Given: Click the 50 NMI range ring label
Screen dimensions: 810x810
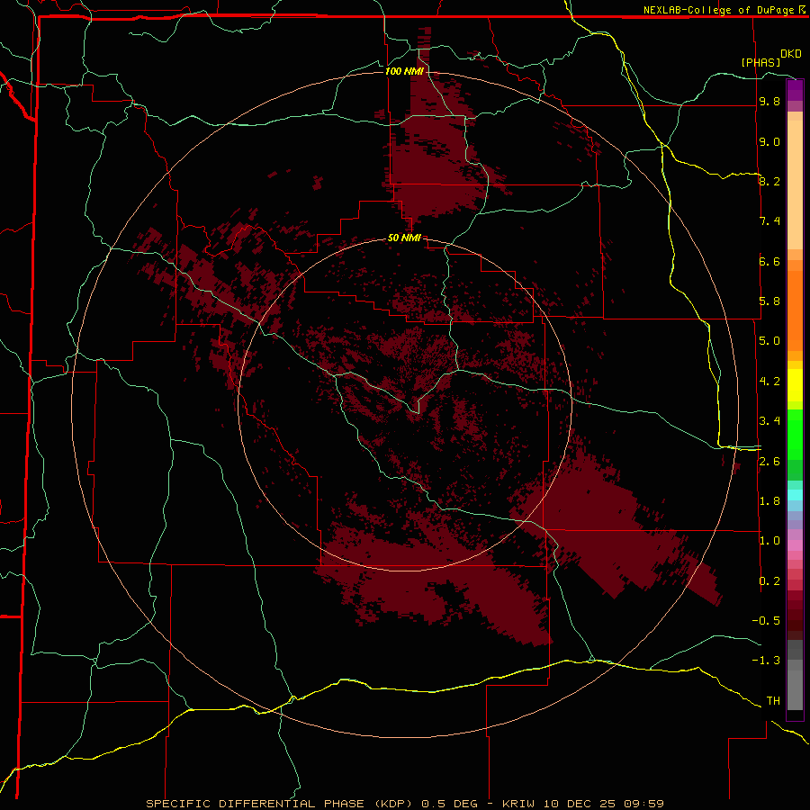Looking at the screenshot, I should [404, 238].
